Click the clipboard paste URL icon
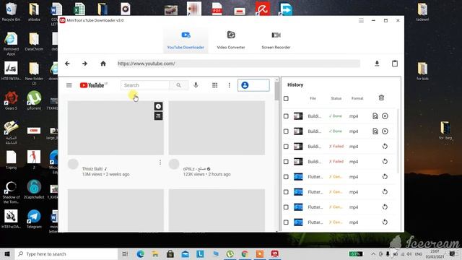 (x=395, y=64)
